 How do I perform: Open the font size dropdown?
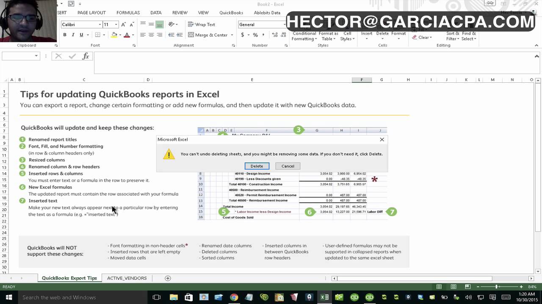pyautogui.click(x=116, y=24)
